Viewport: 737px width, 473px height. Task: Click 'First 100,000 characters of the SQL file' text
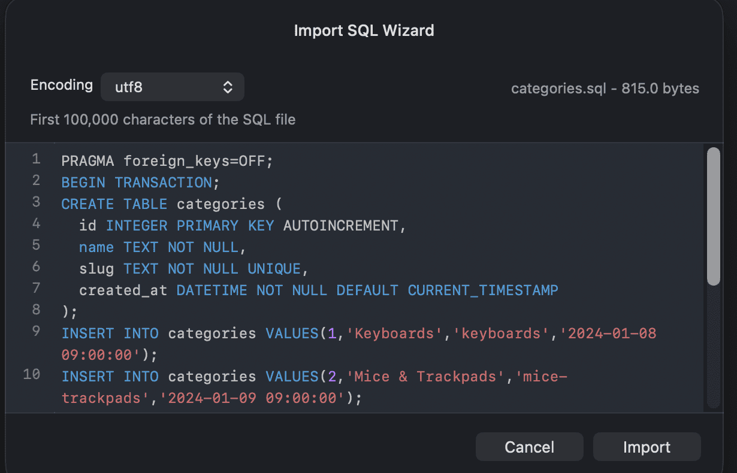pos(163,120)
